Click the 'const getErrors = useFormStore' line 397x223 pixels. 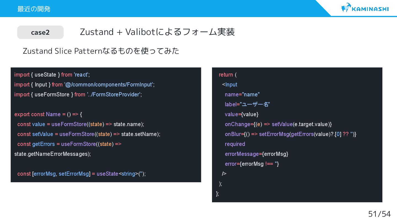pos(69,144)
